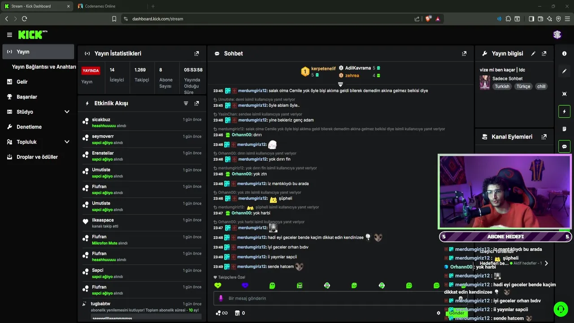Pop out the Sohbet chat panel
Viewport: 574px width, 323px height.
464,53
